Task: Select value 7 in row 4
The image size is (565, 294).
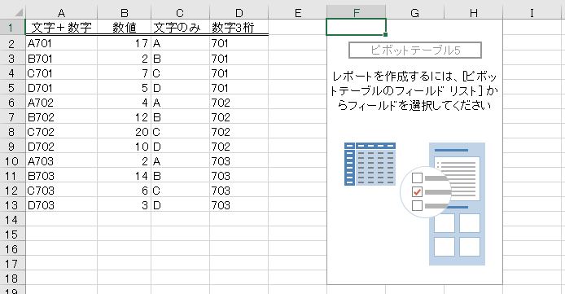Action: coord(124,73)
